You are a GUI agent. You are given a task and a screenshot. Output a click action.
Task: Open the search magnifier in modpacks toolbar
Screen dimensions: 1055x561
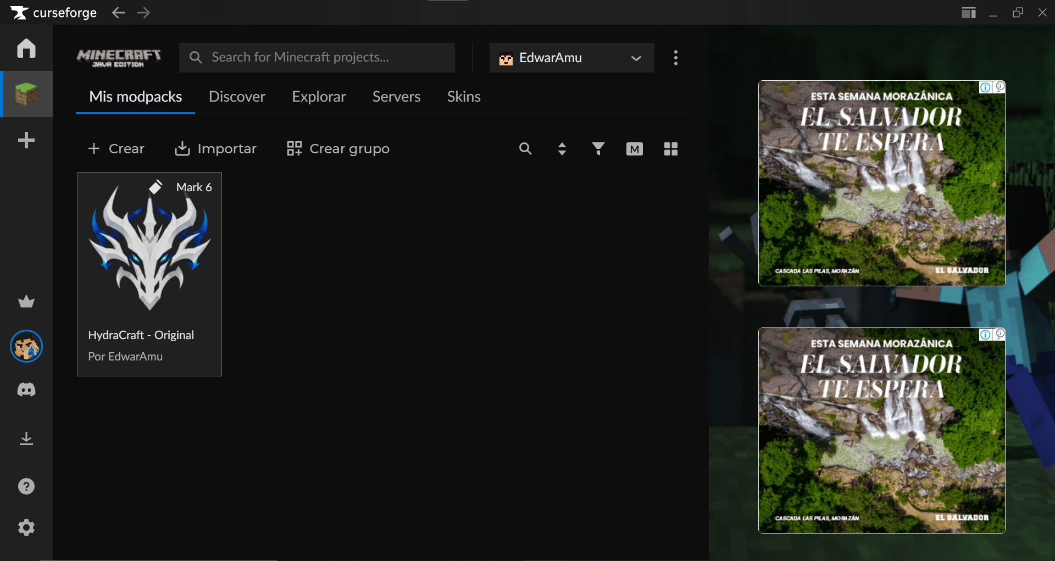(x=525, y=148)
